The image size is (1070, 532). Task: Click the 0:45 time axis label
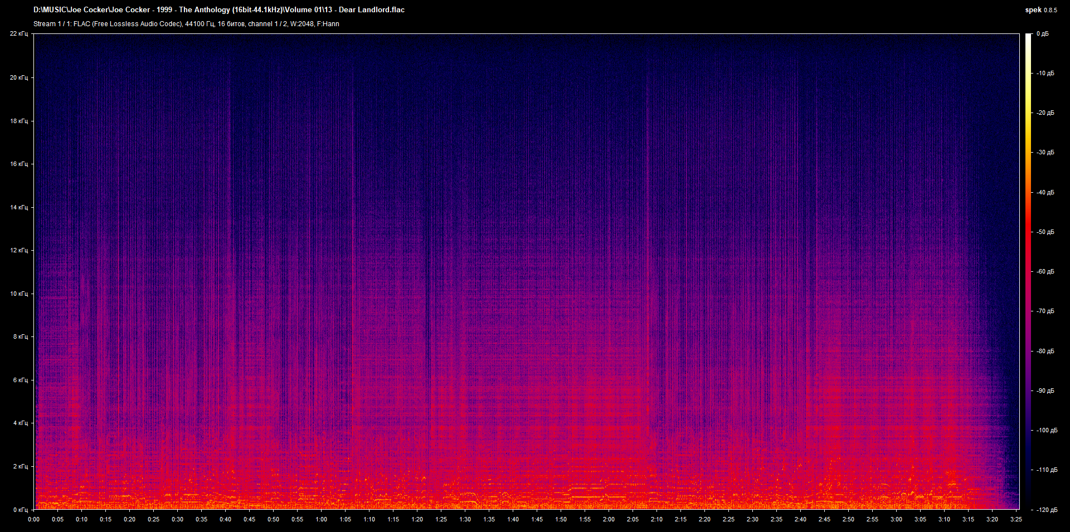click(x=249, y=519)
